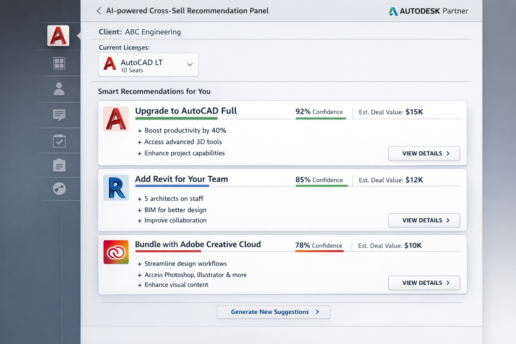The width and height of the screenshot is (516, 344).
Task: Click the Add Revit for Your Team title
Action: pyautogui.click(x=181, y=179)
